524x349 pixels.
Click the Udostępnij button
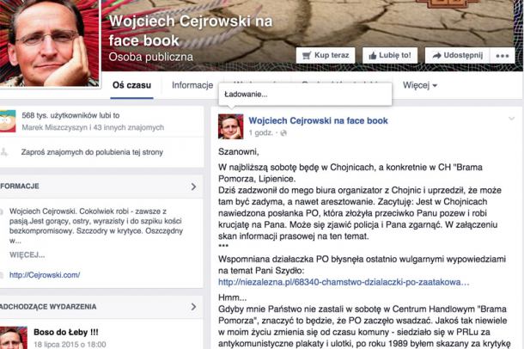[458, 56]
